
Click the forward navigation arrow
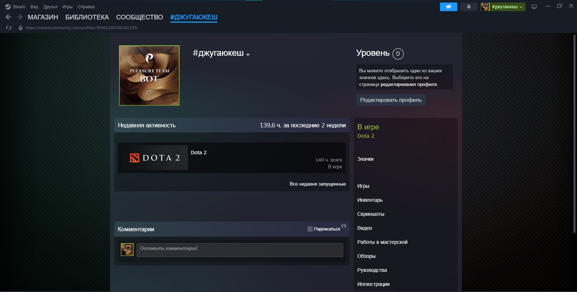pyautogui.click(x=20, y=17)
